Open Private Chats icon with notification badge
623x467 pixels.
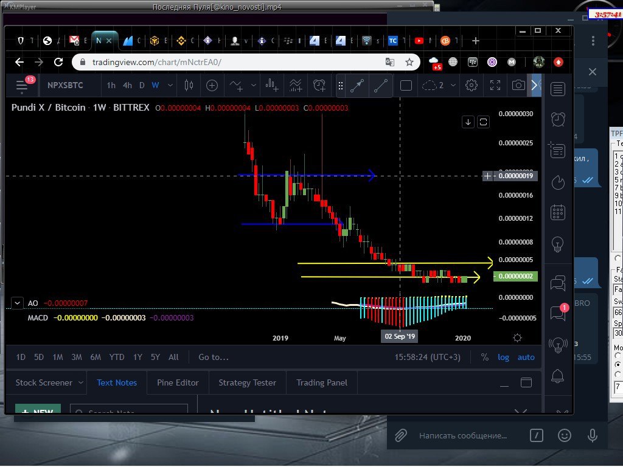[558, 313]
